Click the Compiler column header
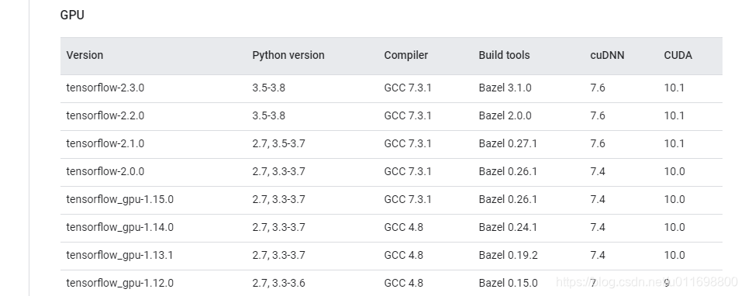Screen dimensions: 745x296 [x=405, y=55]
